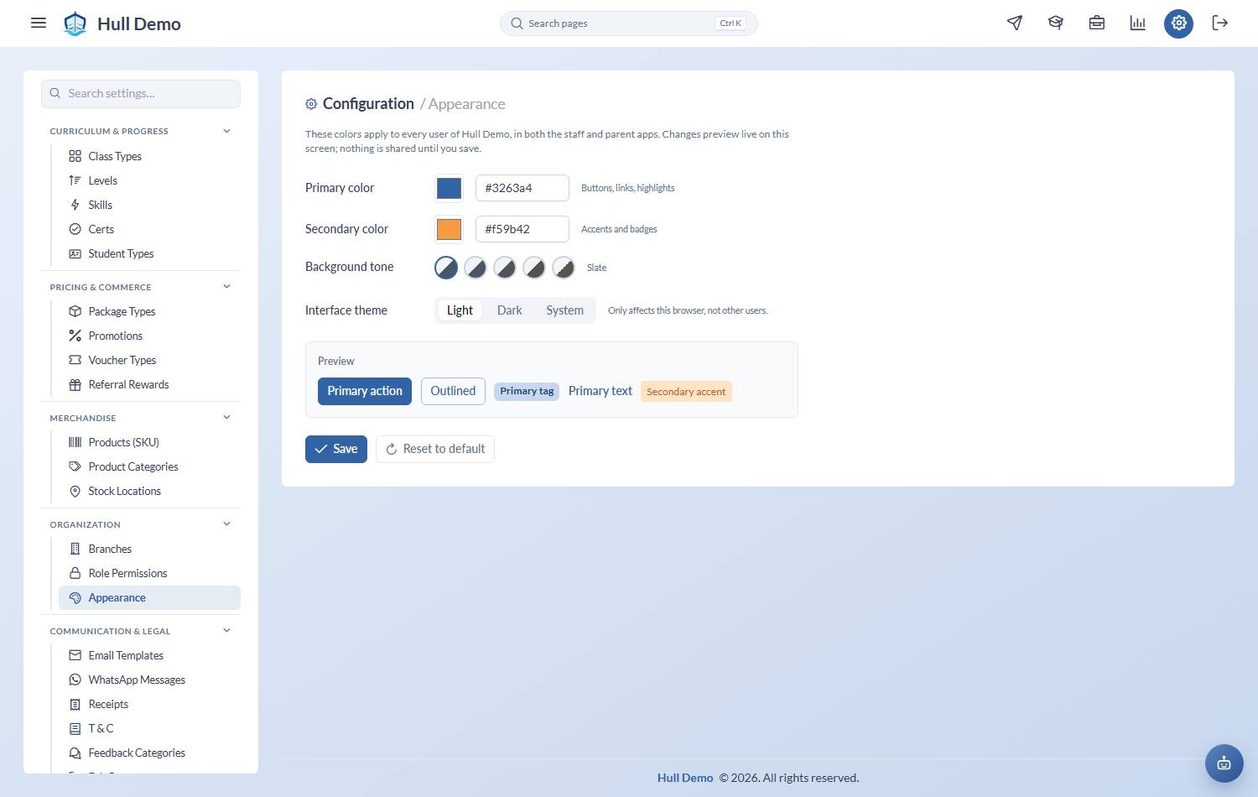Click the logout icon

click(1220, 23)
